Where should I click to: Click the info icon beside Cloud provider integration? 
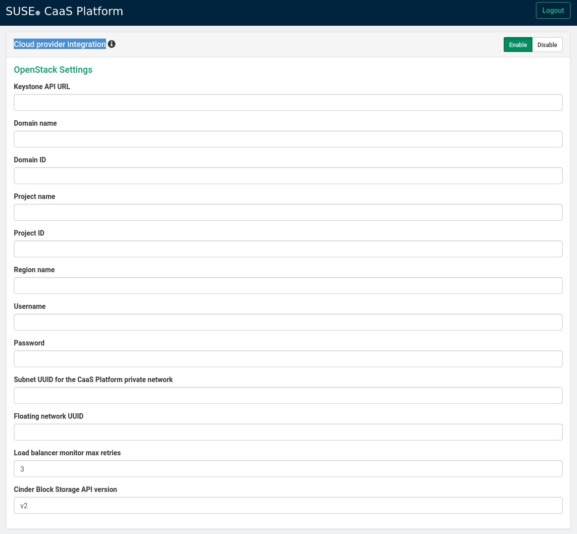(x=111, y=44)
